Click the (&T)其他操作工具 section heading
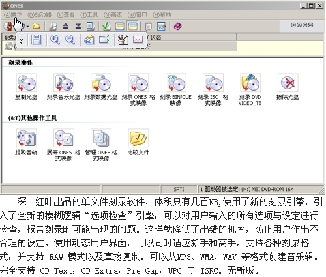This screenshot has width=326, height=277. point(33,118)
